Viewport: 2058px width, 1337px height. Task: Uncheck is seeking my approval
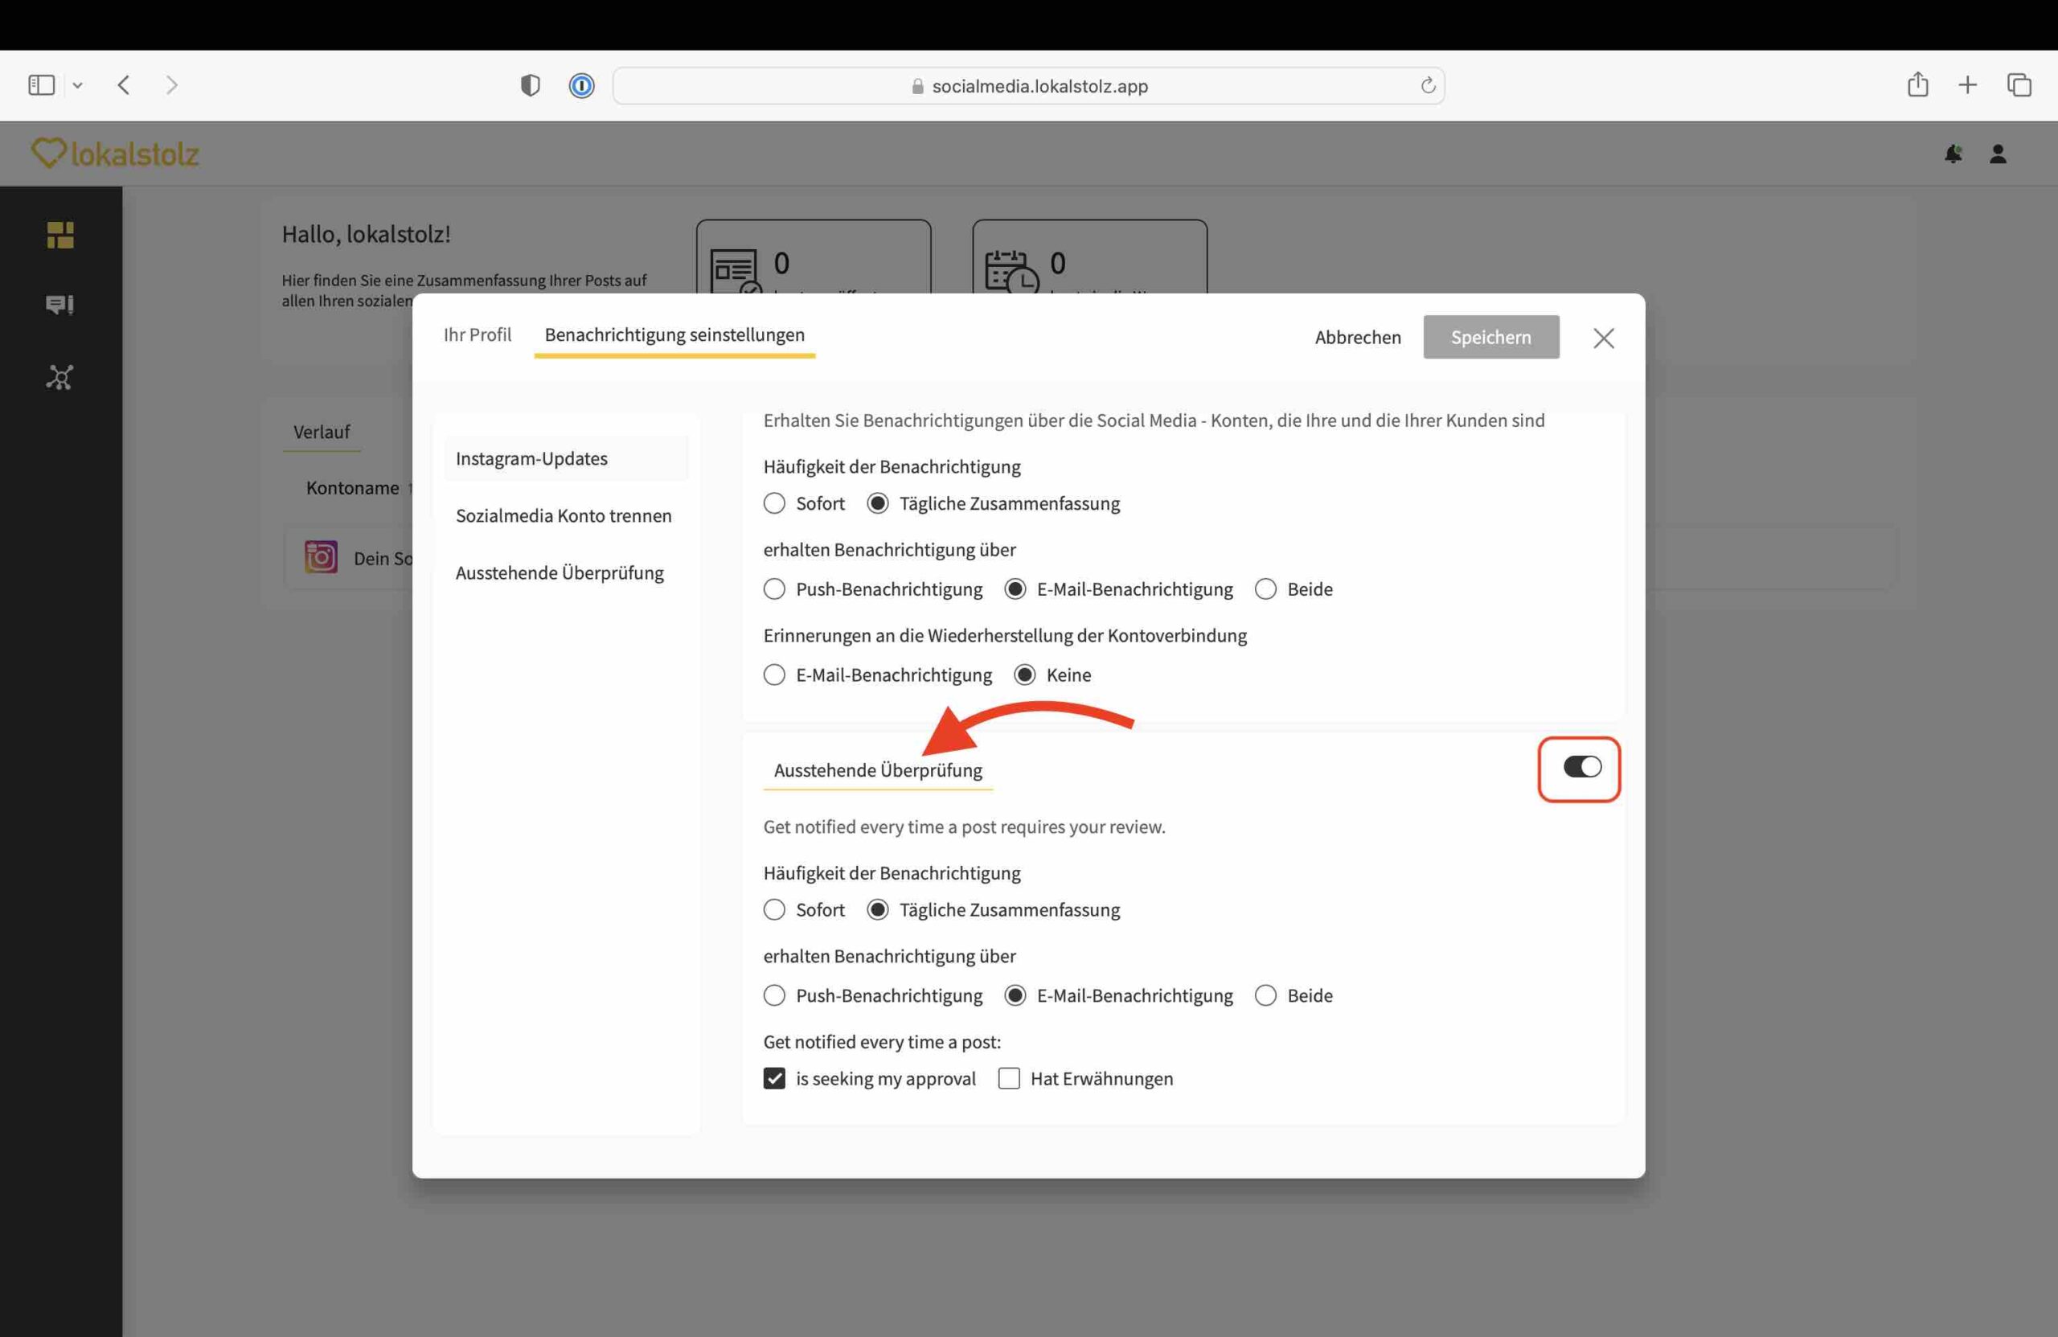tap(774, 1078)
